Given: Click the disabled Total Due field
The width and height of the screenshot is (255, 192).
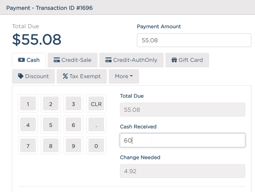Looking at the screenshot, I should (x=182, y=110).
